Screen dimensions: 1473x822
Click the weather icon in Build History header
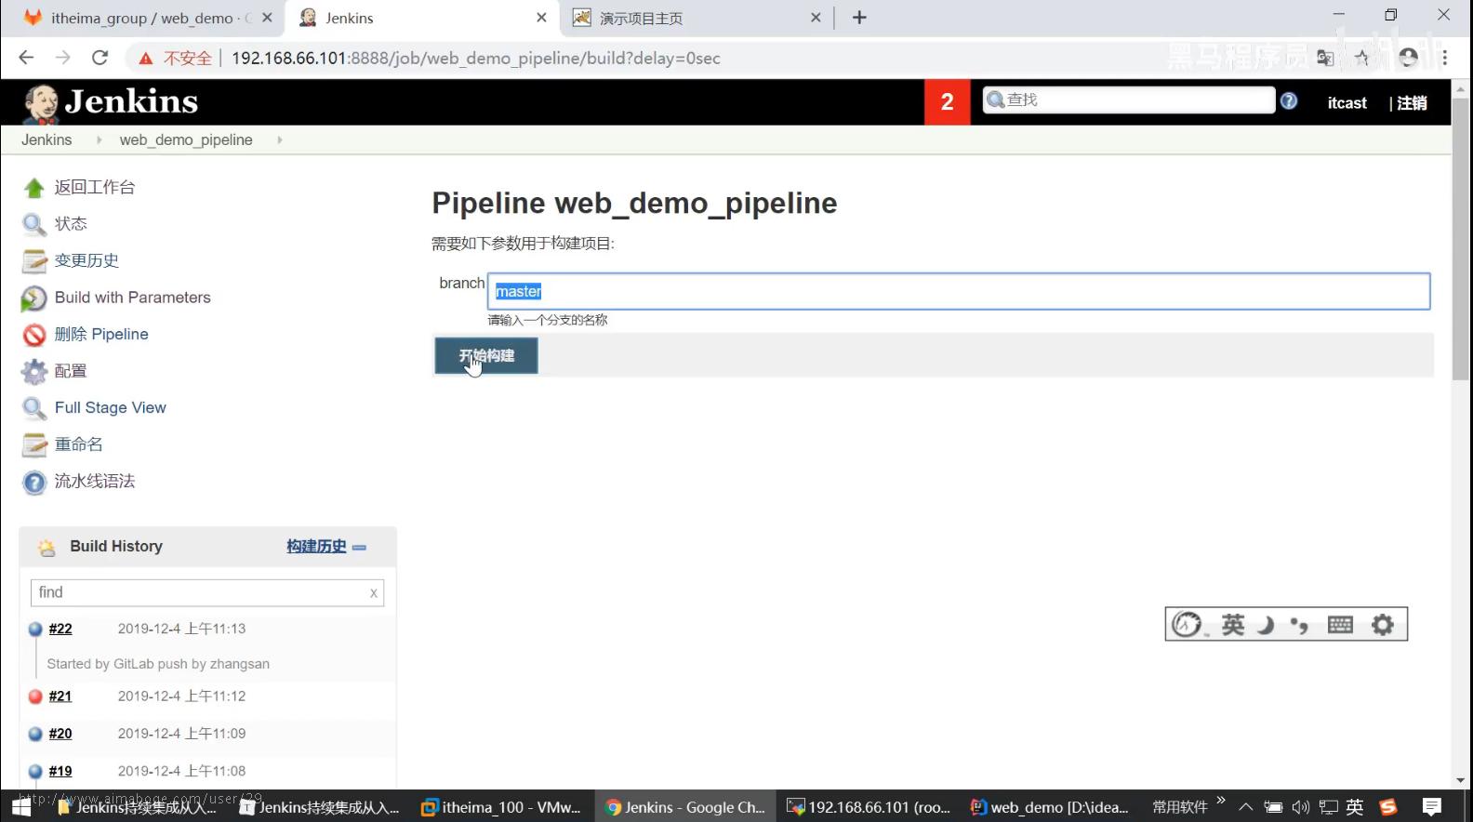pyautogui.click(x=46, y=548)
